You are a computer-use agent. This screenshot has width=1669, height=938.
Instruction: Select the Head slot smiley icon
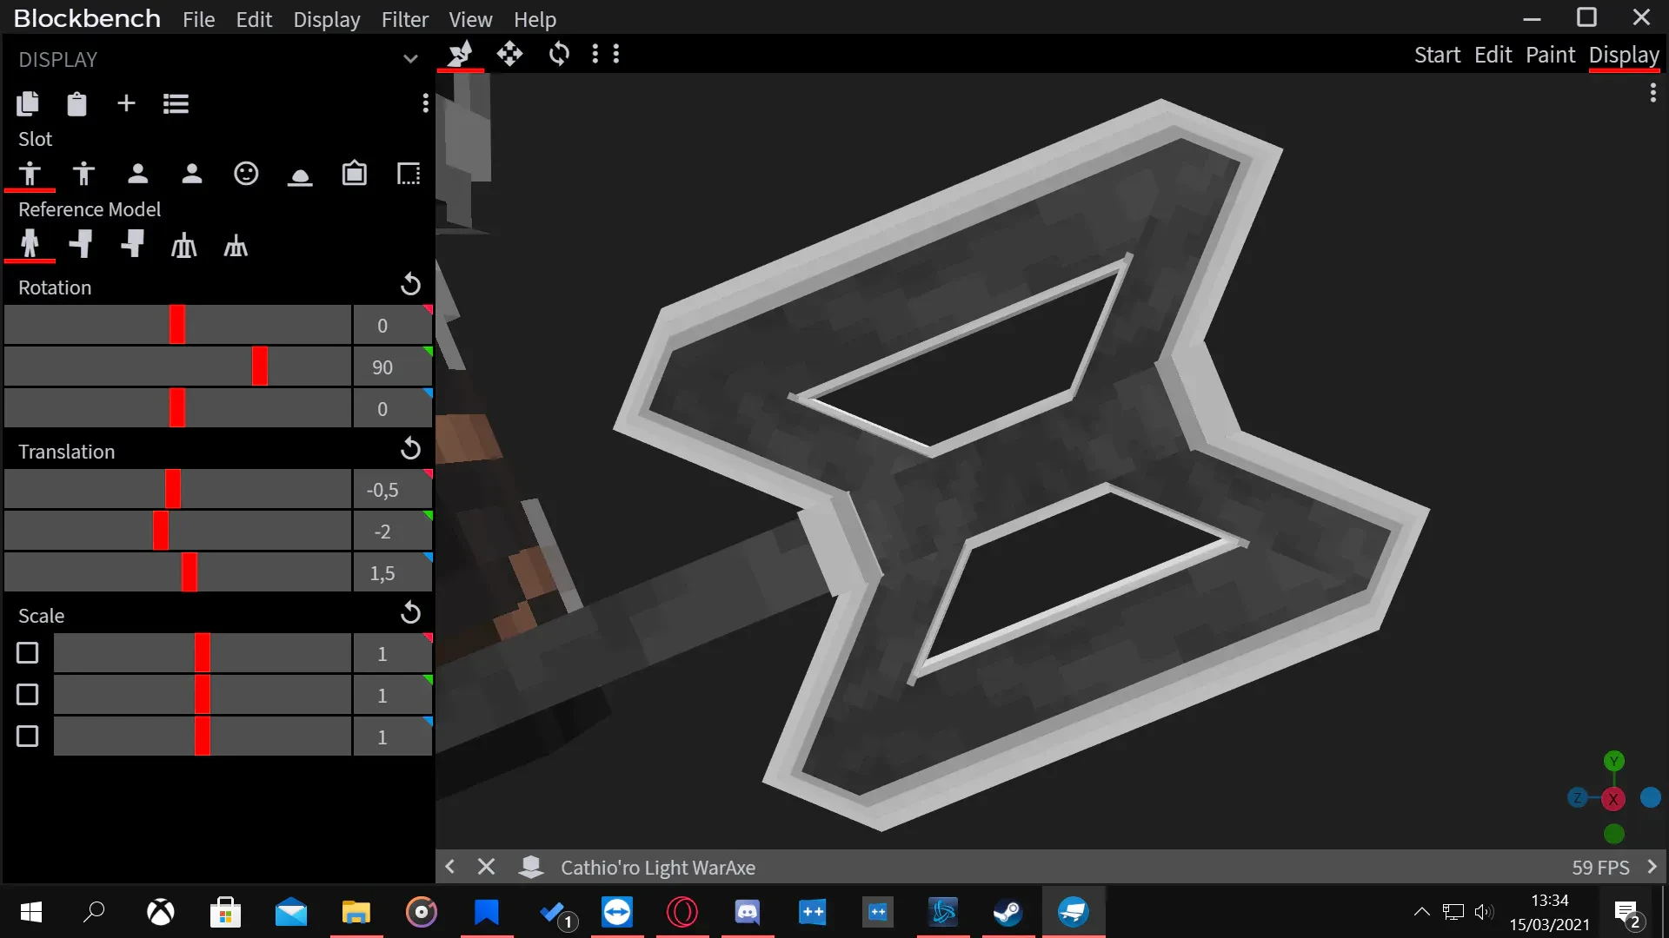point(246,174)
